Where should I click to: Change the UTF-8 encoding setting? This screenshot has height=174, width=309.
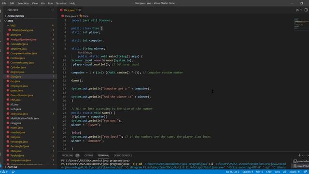(x=260, y=172)
